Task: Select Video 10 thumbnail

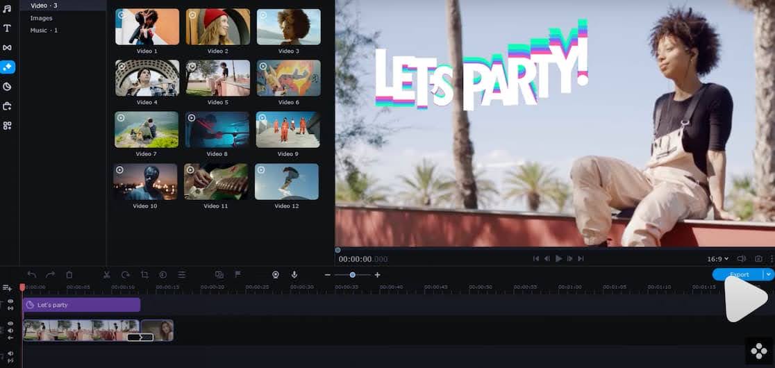Action: (145, 182)
